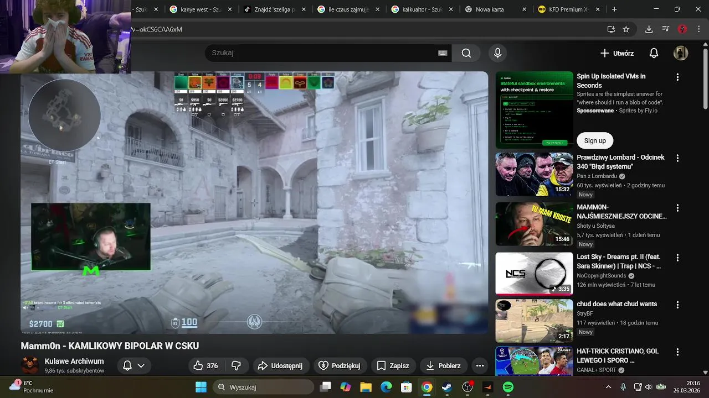
Task: Open Microsoft Store from the taskbar
Action: (407, 387)
